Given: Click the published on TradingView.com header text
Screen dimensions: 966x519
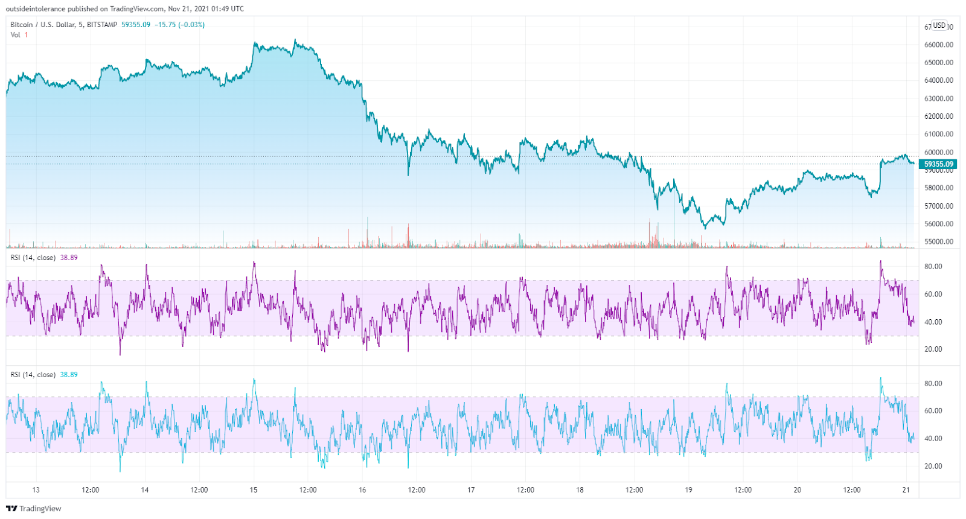Looking at the screenshot, I should 125,8.
